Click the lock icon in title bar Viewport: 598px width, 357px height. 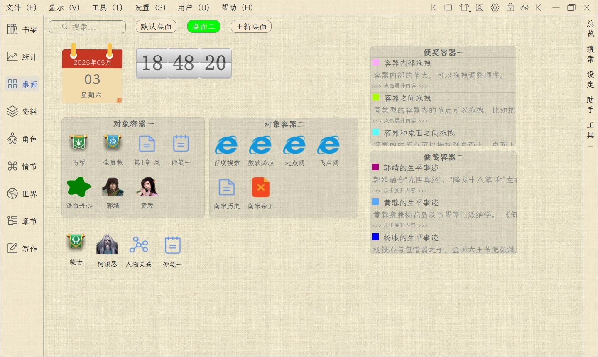[510, 7]
